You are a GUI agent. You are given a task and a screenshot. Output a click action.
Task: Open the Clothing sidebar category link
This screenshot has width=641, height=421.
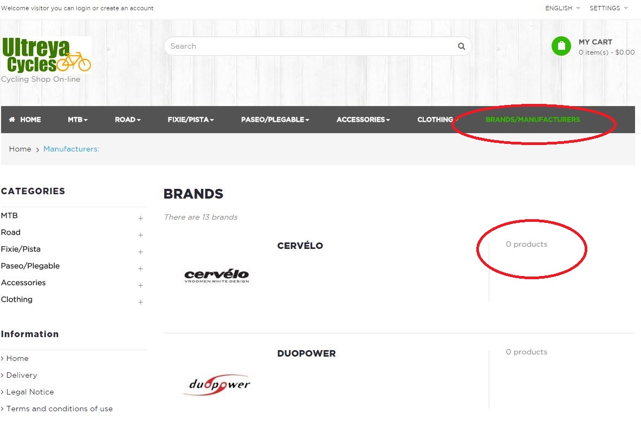click(17, 299)
